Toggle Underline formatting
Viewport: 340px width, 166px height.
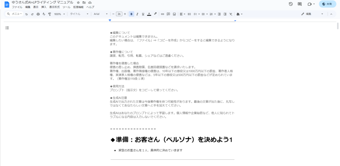(x=143, y=14)
